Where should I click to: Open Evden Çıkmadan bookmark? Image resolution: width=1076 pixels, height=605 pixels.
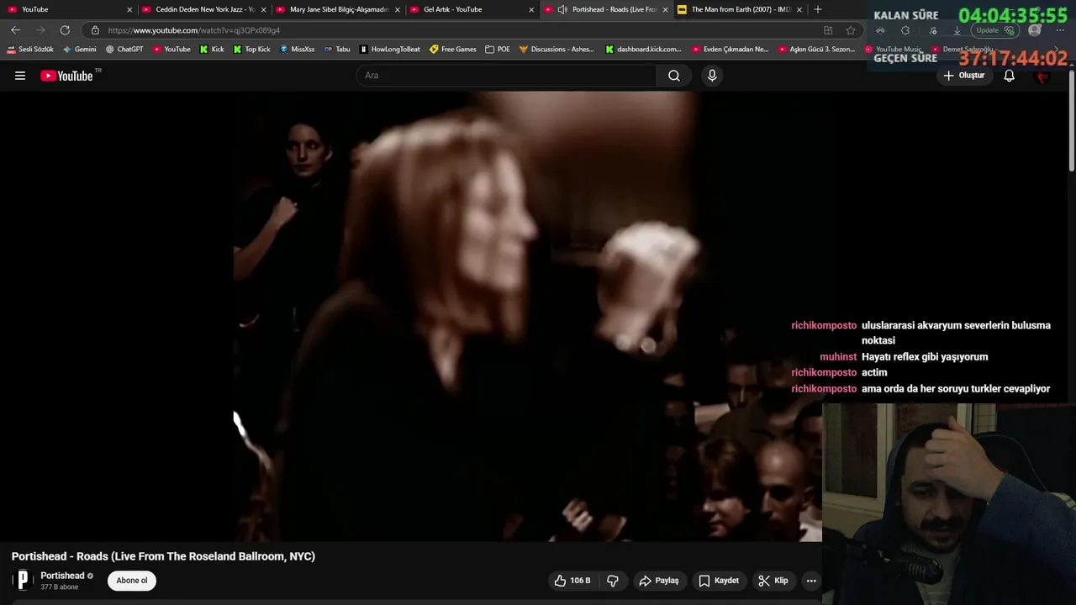pyautogui.click(x=730, y=49)
